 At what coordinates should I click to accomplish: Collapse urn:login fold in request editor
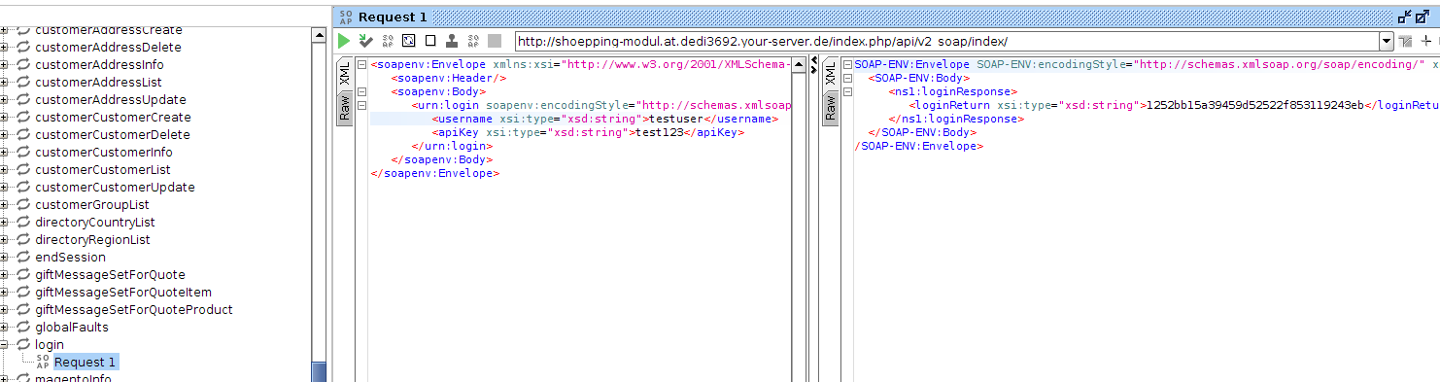[361, 105]
